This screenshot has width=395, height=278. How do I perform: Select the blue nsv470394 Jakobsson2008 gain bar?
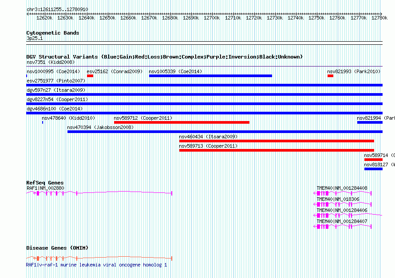[x=224, y=132]
